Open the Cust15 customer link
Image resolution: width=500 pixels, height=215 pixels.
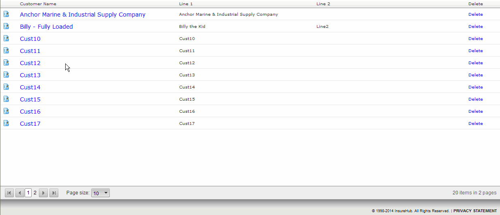(30, 99)
